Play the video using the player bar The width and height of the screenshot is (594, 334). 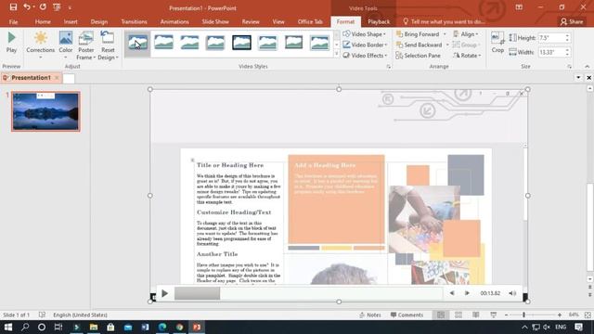164,293
